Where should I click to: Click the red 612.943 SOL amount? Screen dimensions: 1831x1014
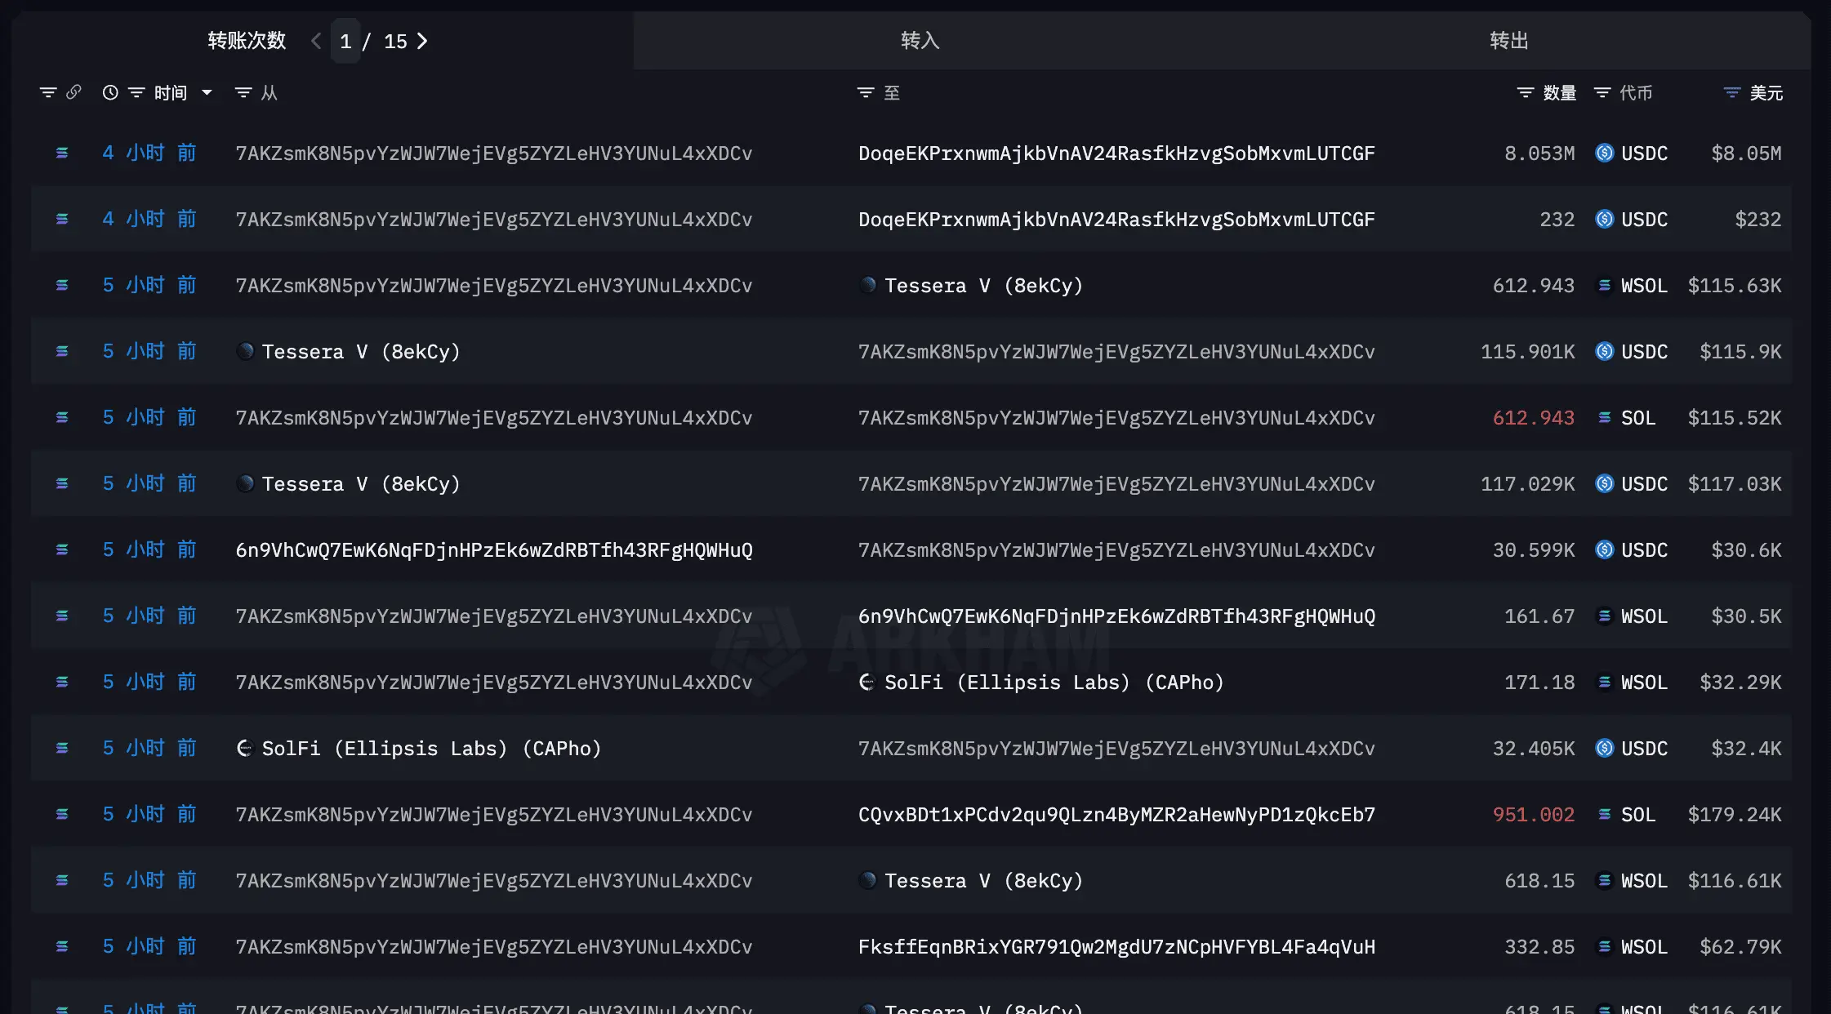pyautogui.click(x=1533, y=418)
